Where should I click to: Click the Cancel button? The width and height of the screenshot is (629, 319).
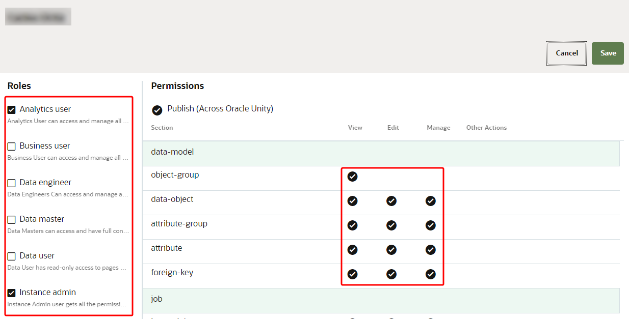tap(566, 53)
